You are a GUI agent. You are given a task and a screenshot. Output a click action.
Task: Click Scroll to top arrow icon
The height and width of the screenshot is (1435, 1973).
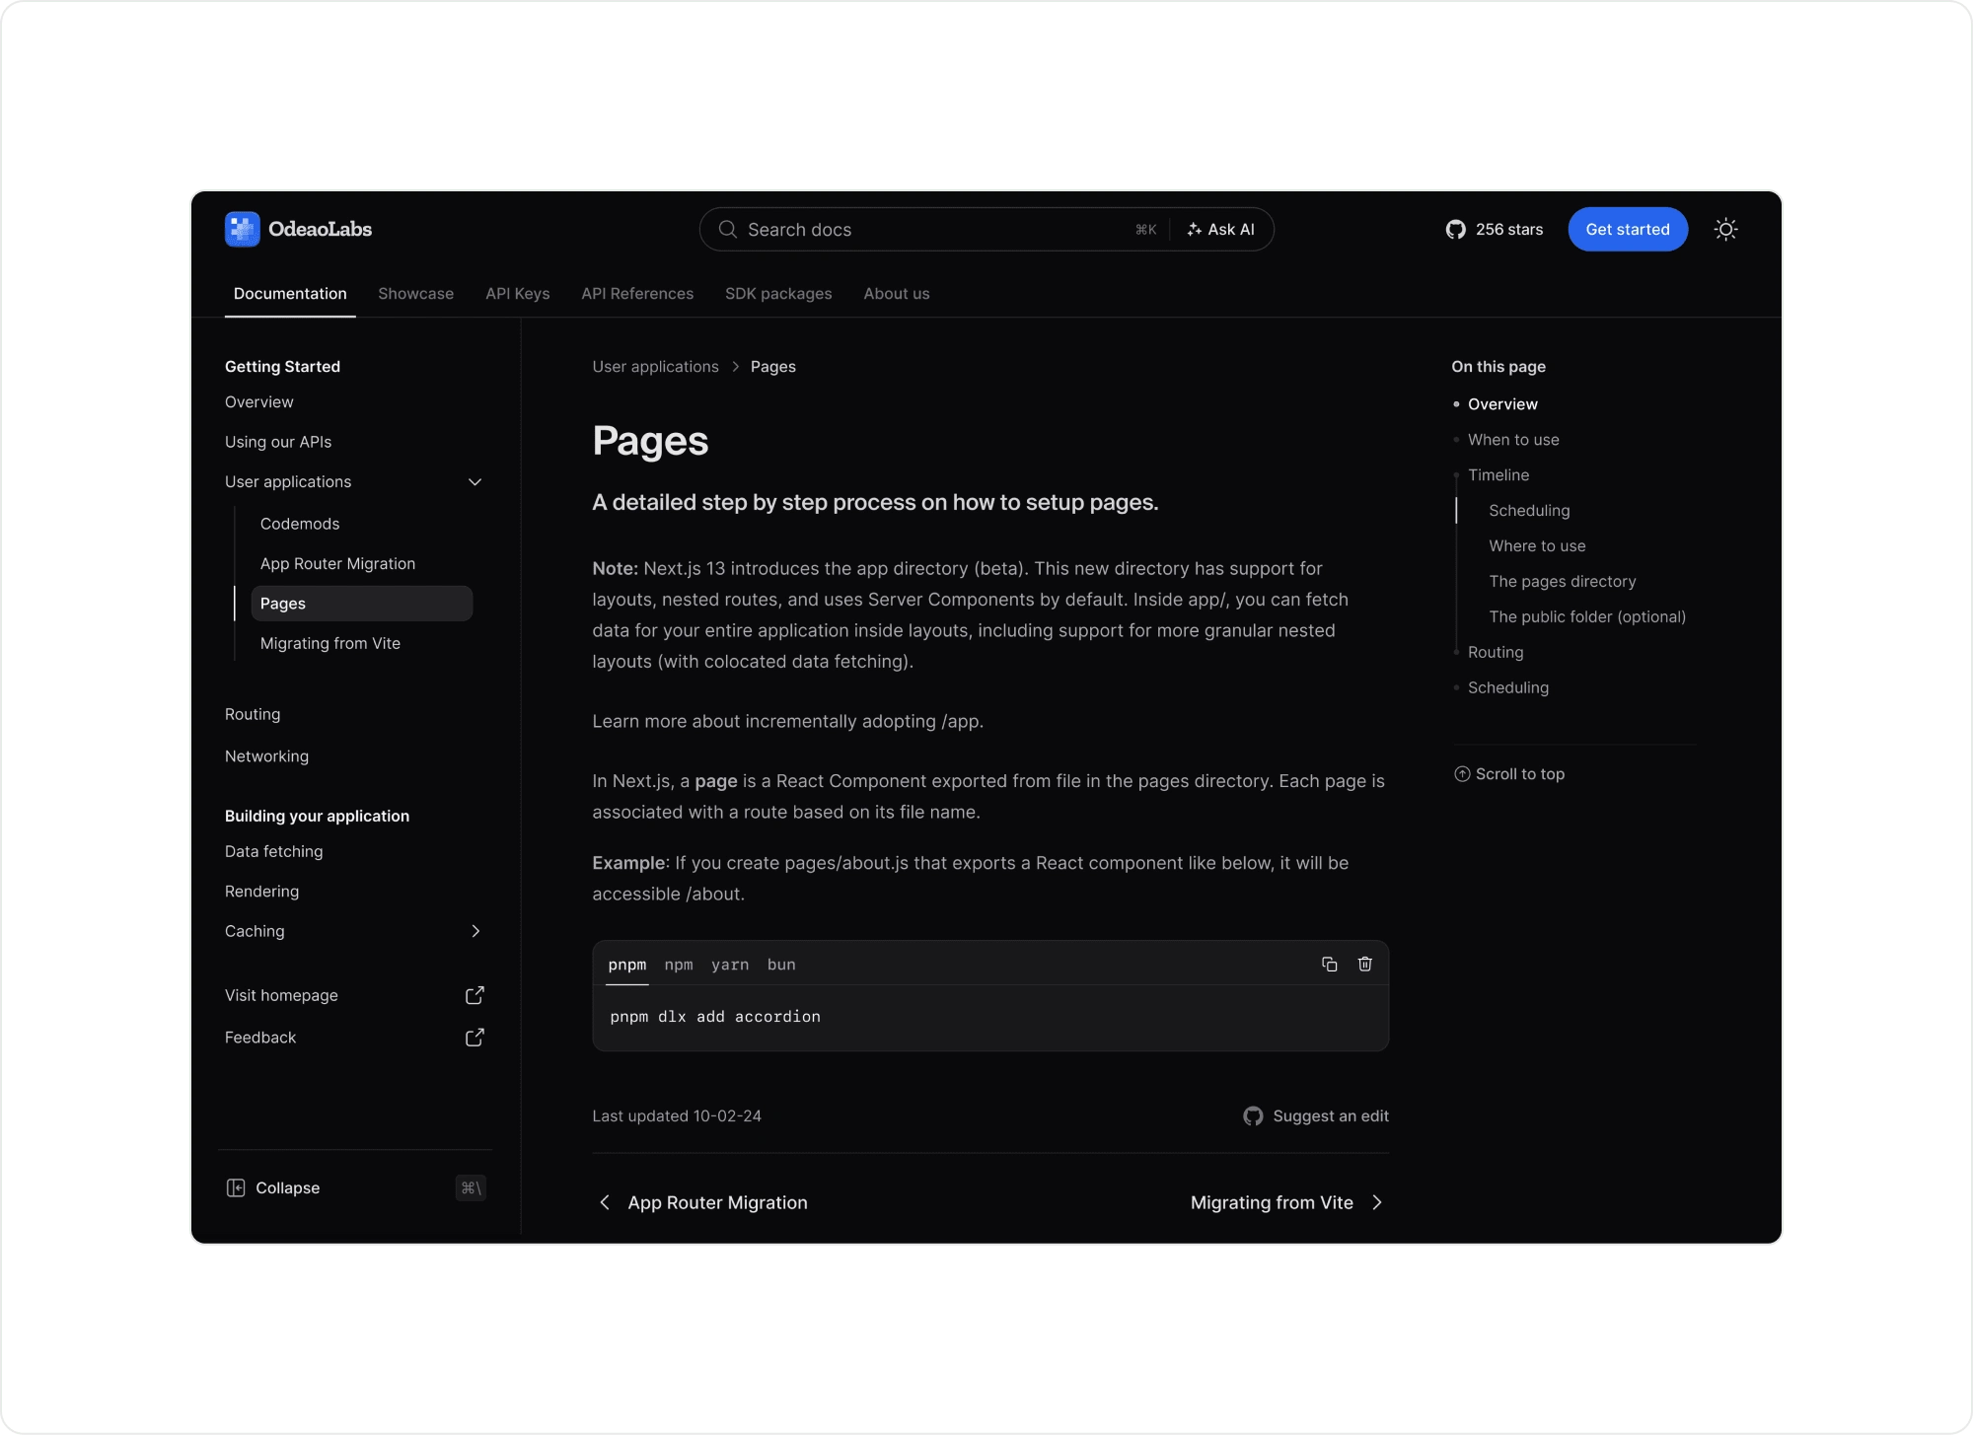coord(1462,774)
